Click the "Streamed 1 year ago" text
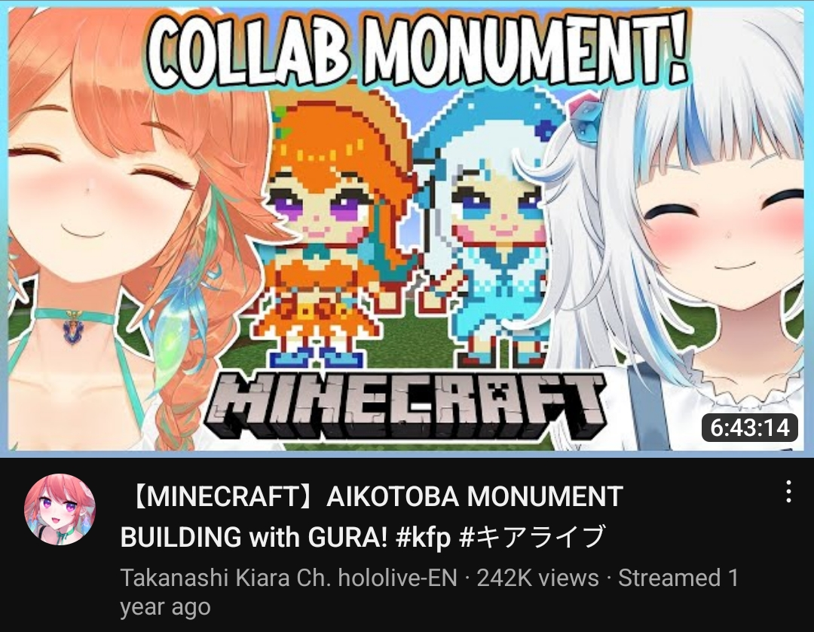814x632 pixels. [430, 592]
